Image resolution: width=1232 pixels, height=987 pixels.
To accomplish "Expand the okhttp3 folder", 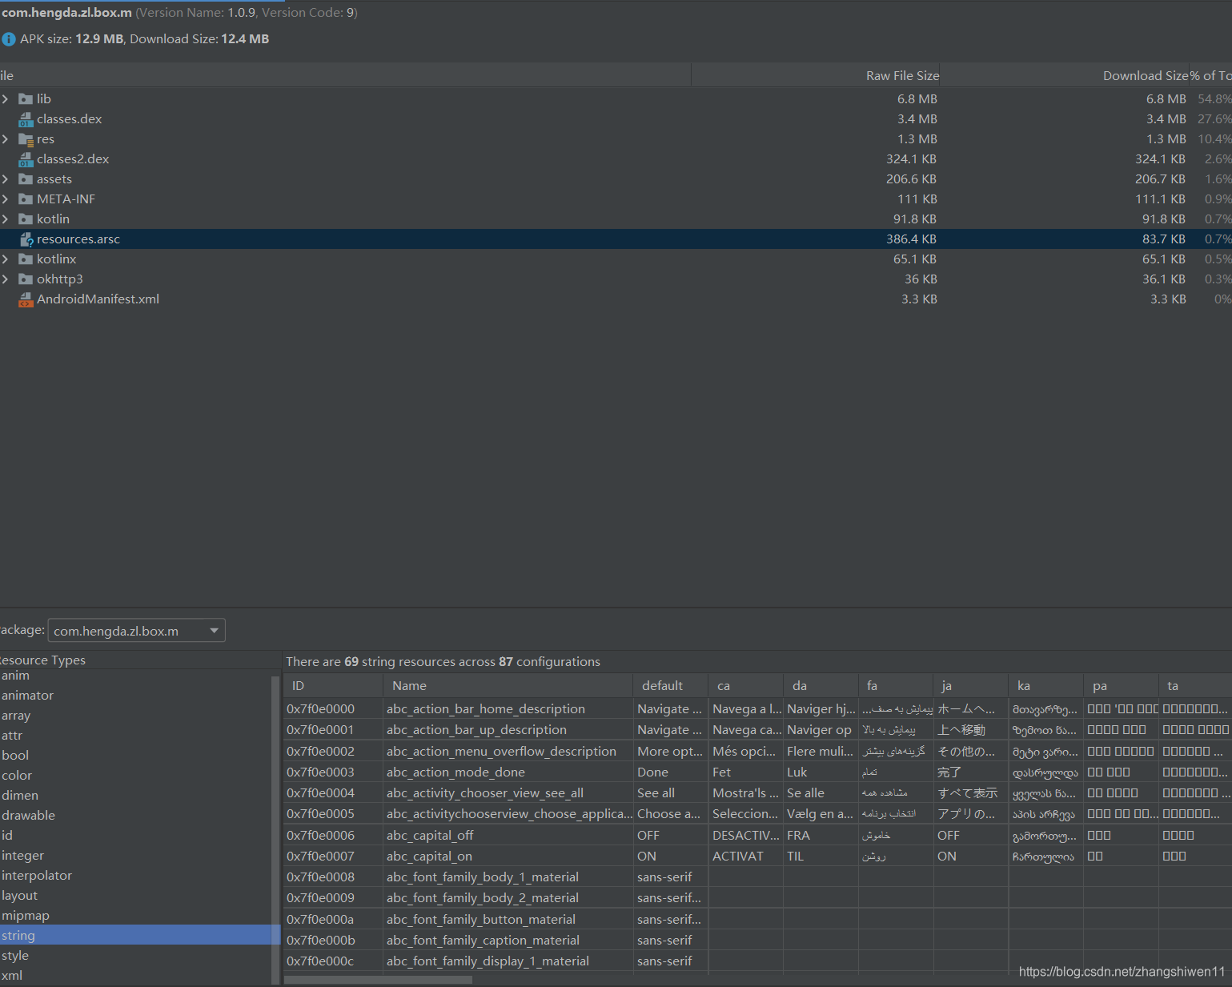I will tap(6, 279).
